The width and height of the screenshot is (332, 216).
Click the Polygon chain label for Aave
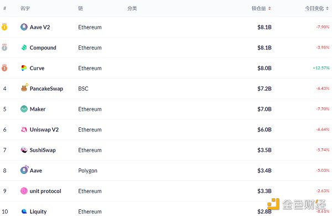point(87,171)
